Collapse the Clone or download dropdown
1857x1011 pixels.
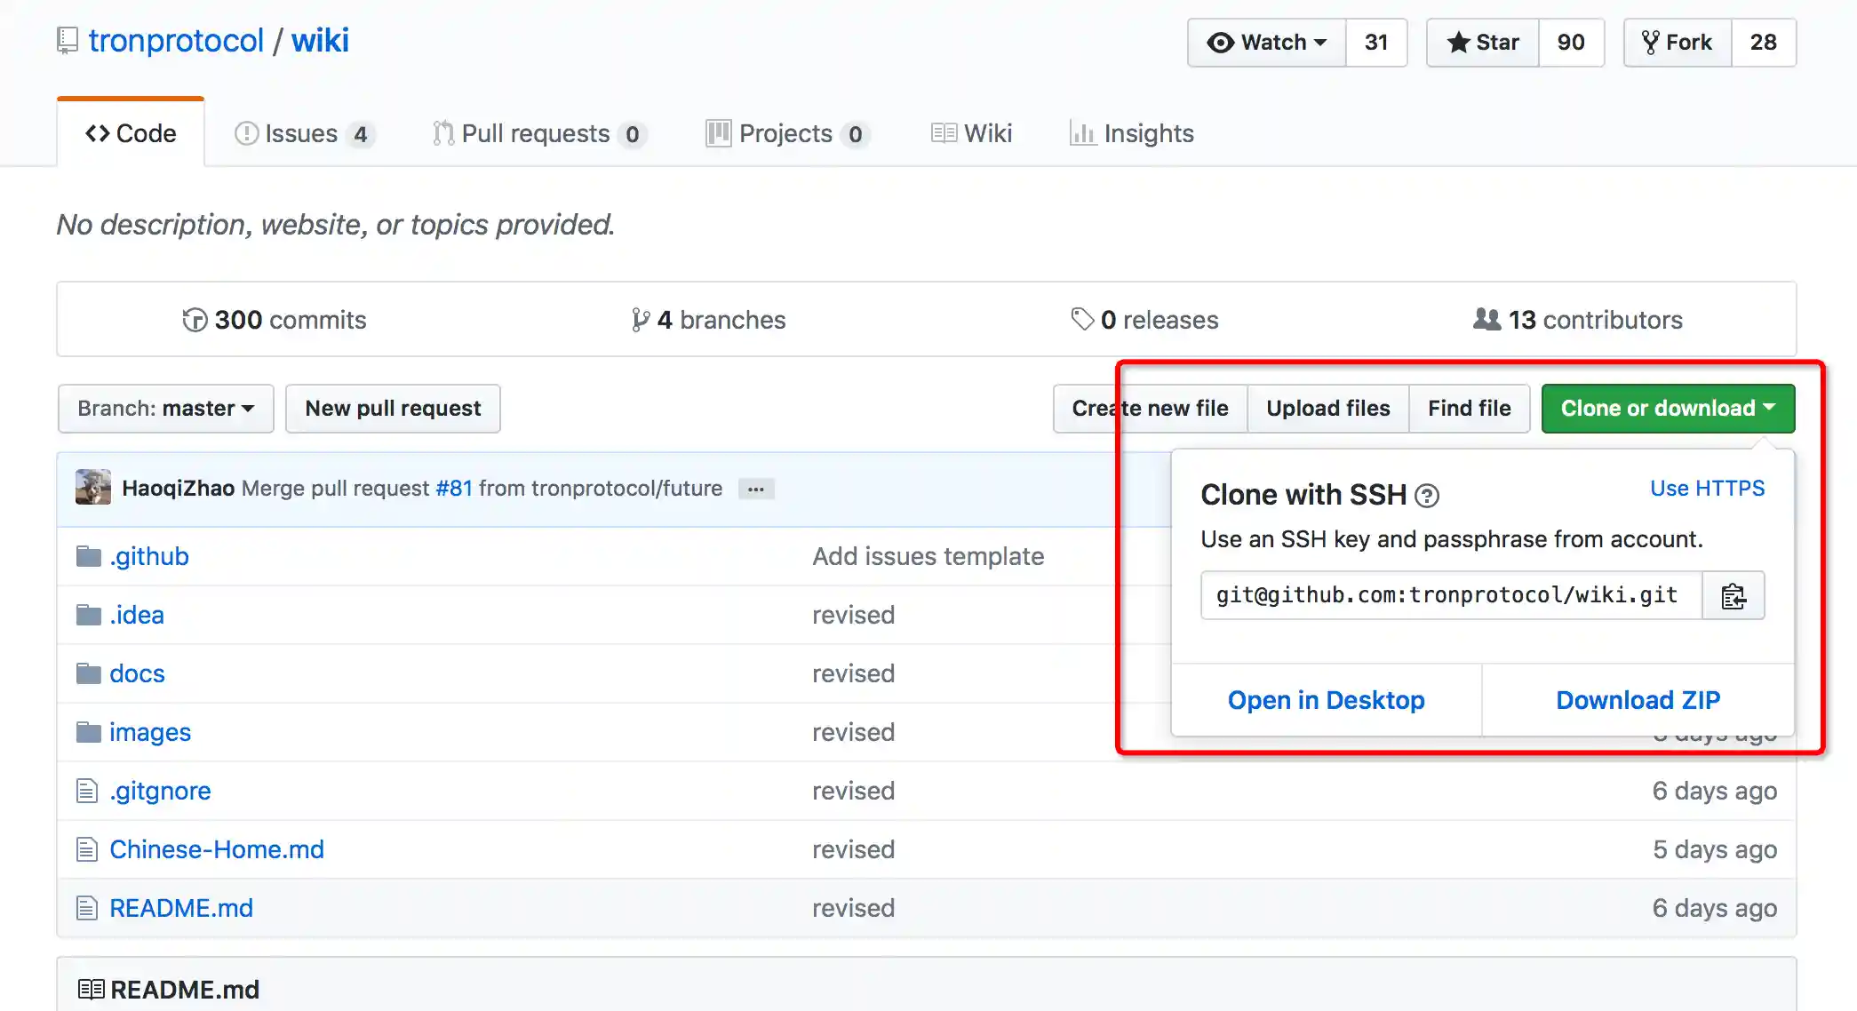click(x=1668, y=409)
